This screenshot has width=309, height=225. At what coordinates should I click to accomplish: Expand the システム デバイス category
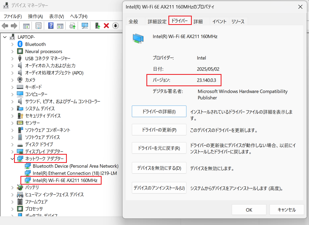point(12,109)
